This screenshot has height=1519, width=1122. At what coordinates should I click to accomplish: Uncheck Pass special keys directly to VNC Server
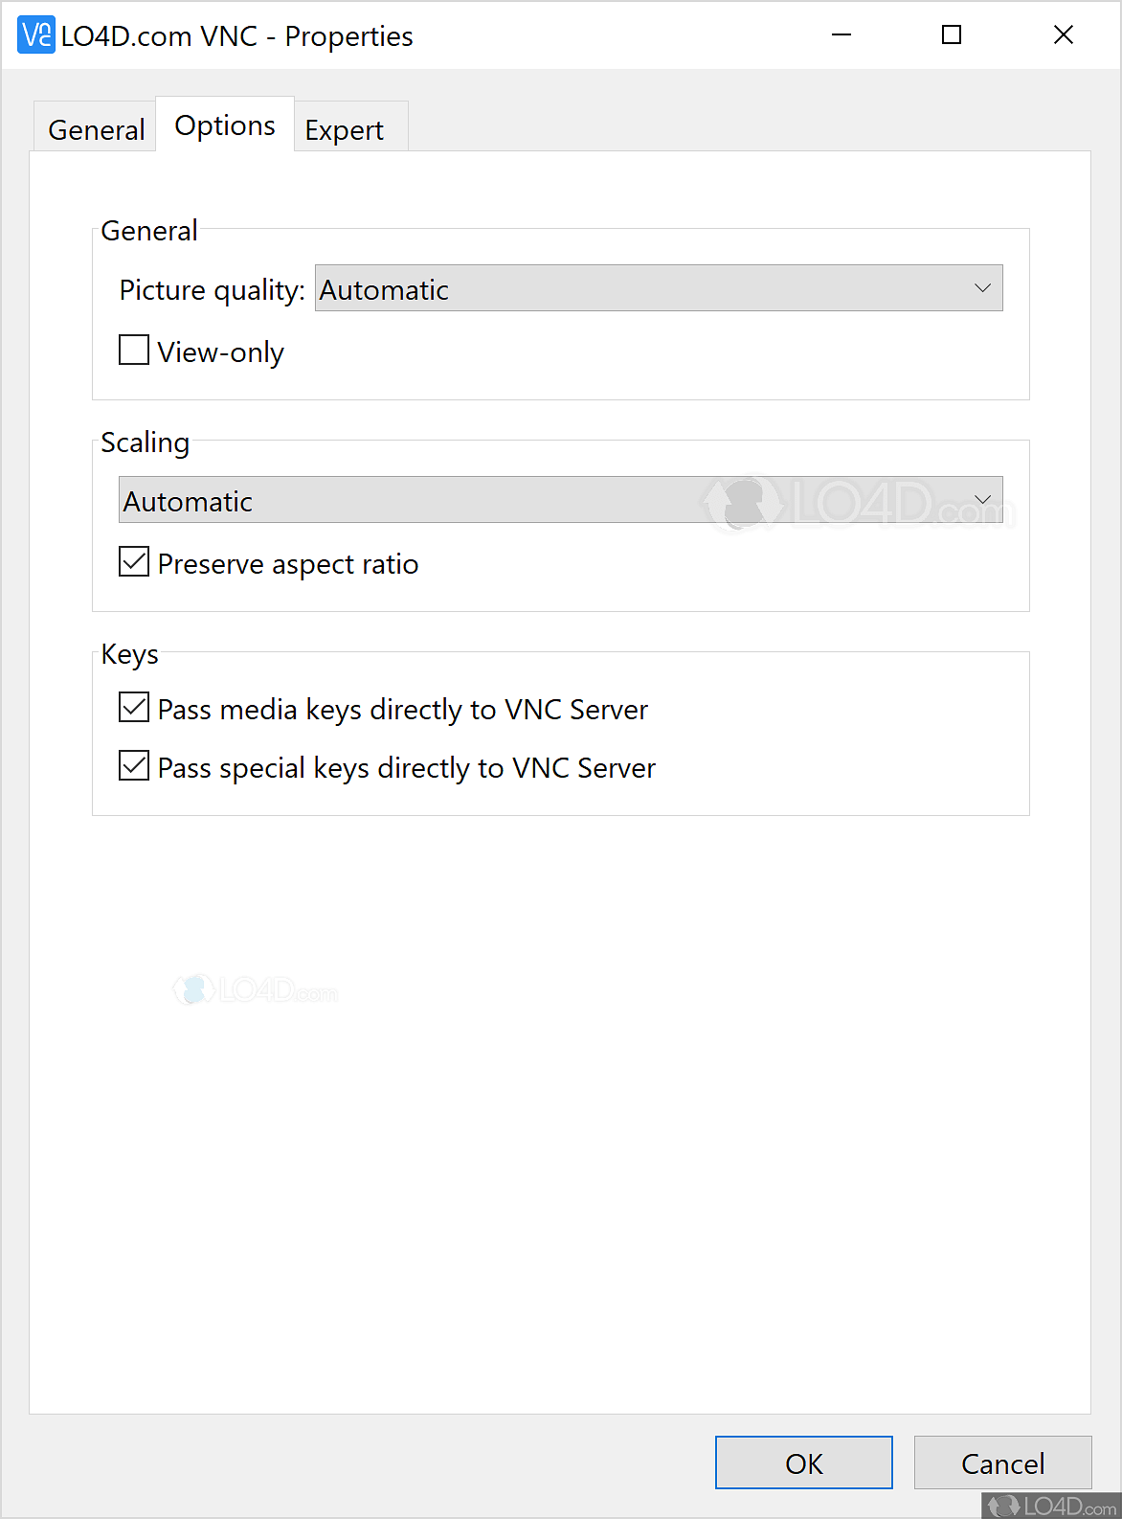133,765
